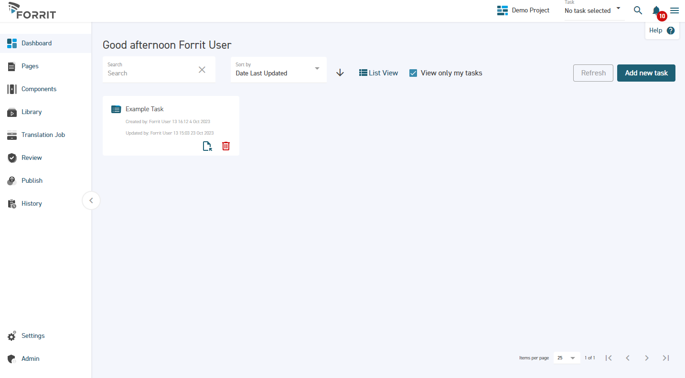
Task: Clear the search field with X icon
Action: point(202,70)
